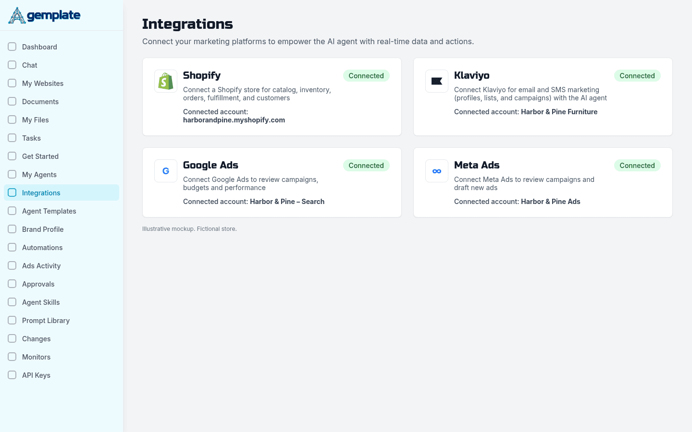The height and width of the screenshot is (432, 692).
Task: Open the Prompt Library
Action: click(62, 320)
